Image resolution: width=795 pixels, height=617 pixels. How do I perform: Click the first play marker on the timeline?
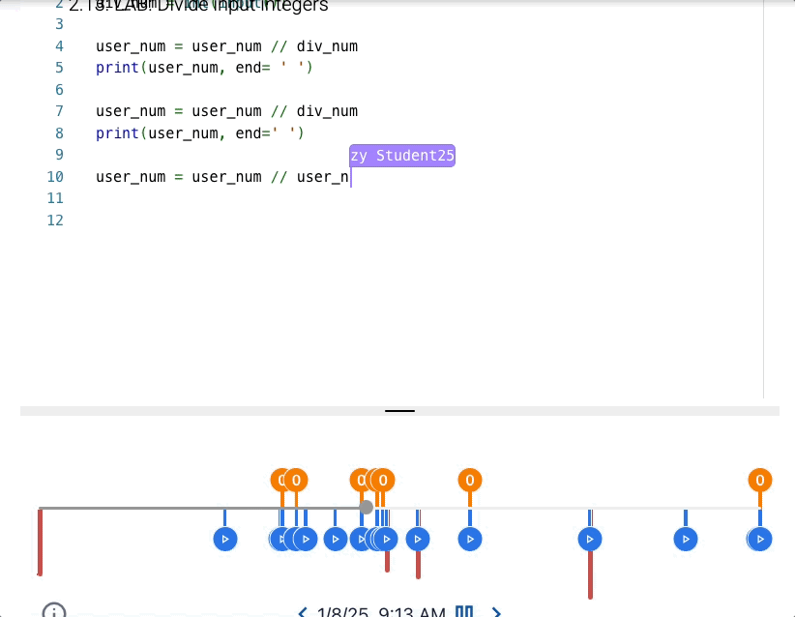point(225,539)
